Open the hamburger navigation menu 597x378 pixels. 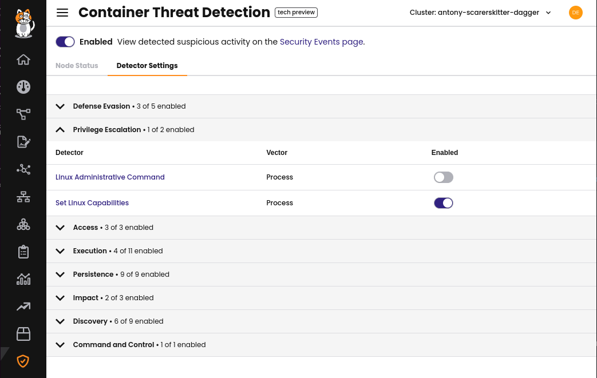pos(62,12)
